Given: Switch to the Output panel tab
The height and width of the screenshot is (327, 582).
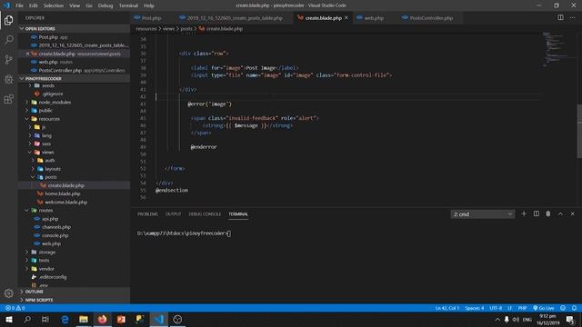Looking at the screenshot, I should [x=174, y=214].
